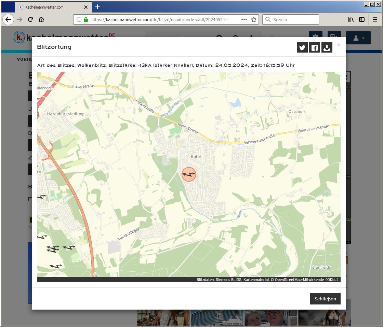Reload the current page

pos(30,19)
